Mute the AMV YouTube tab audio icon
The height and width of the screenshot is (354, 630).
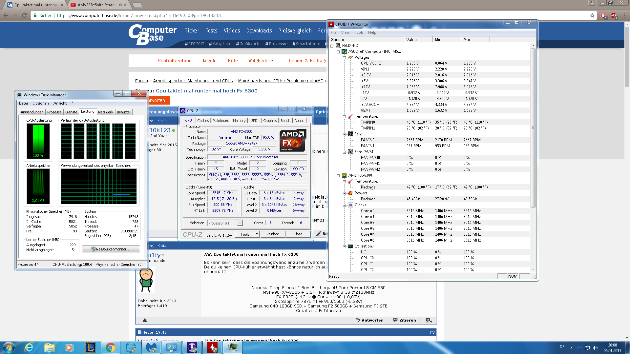(120, 5)
